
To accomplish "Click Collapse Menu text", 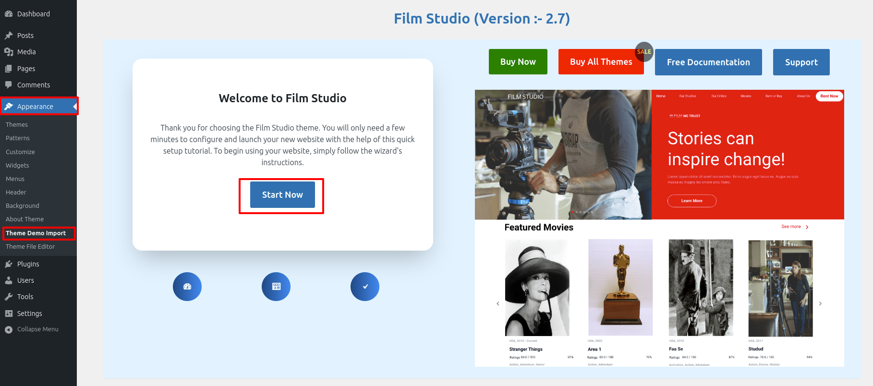I will coord(38,329).
